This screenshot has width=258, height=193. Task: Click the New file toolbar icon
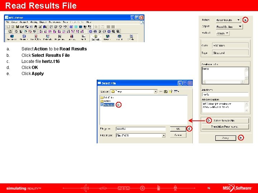pos(8,26)
